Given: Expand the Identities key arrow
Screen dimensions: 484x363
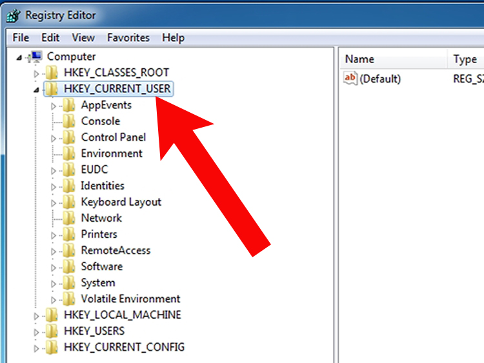Looking at the screenshot, I should 54,187.
